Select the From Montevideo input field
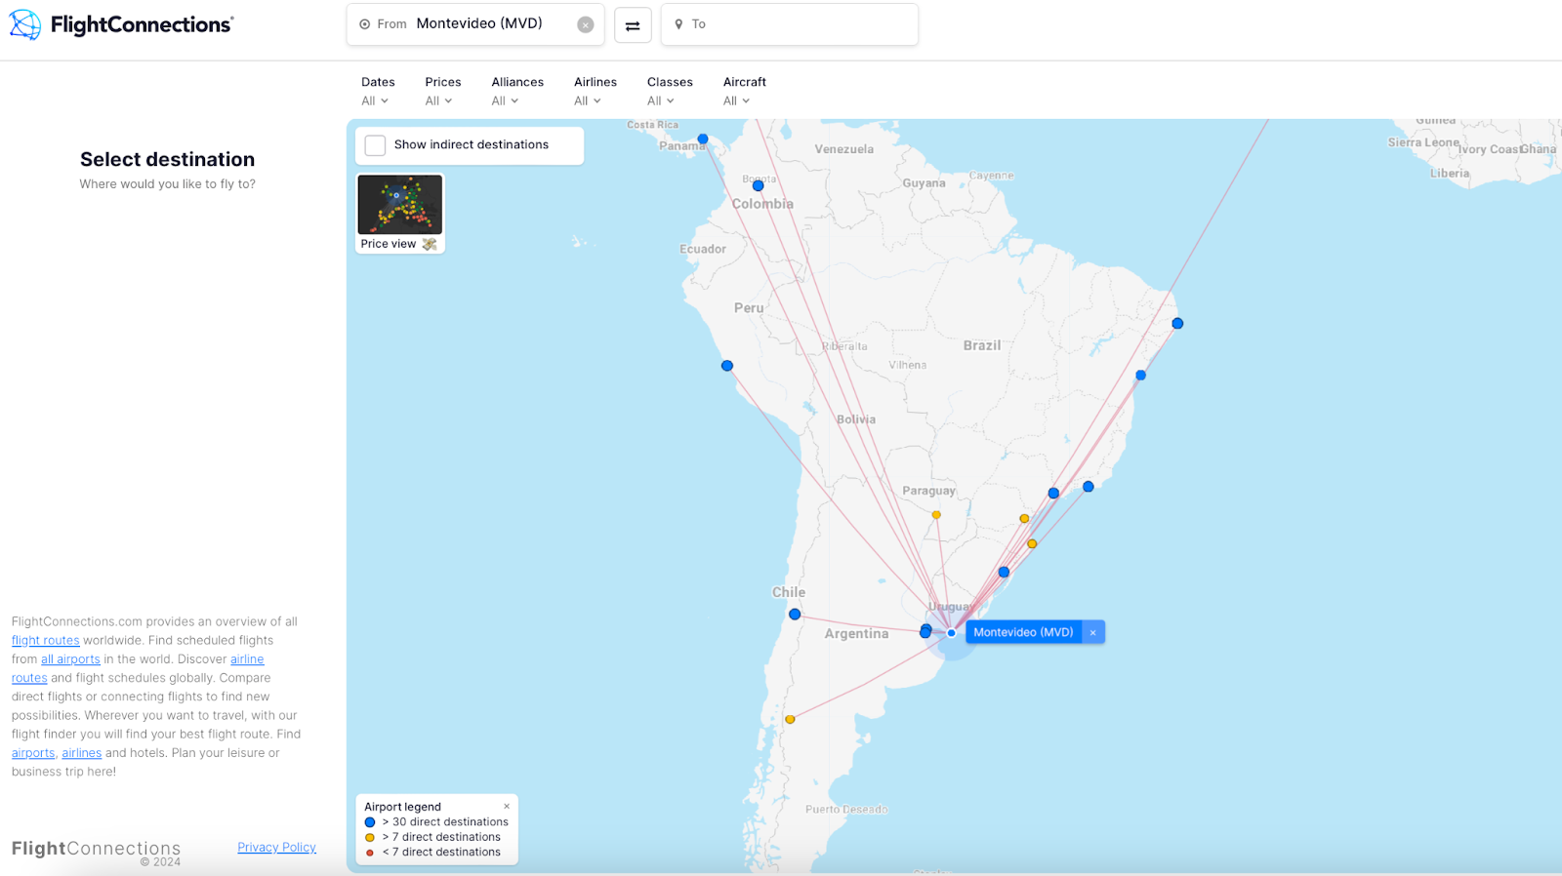 pyautogui.click(x=475, y=24)
